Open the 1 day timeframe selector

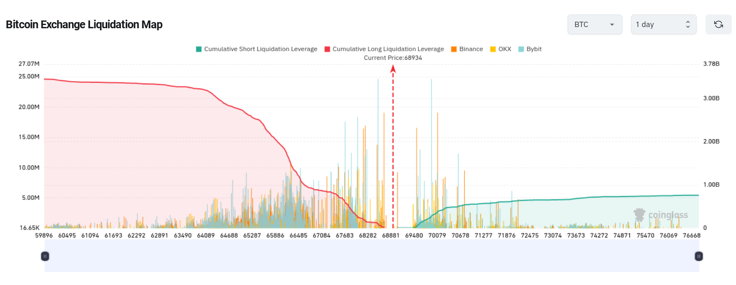663,25
